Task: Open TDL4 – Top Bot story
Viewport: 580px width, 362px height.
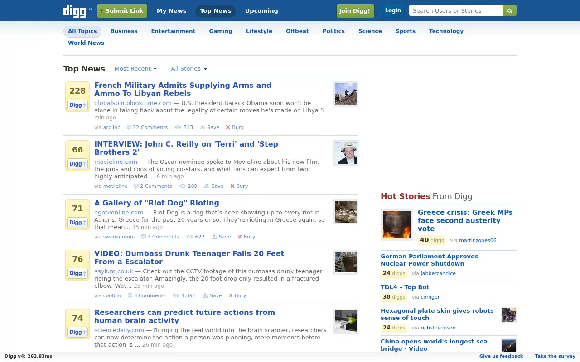Action: [405, 287]
